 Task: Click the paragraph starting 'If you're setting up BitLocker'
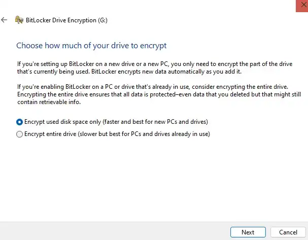point(155,68)
